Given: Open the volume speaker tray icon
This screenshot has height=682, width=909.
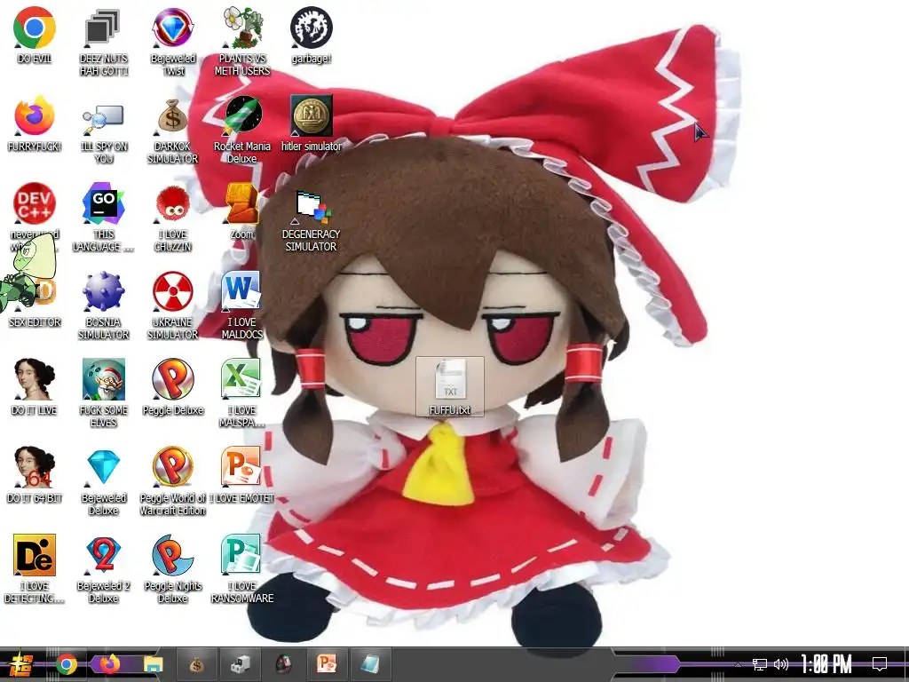Looking at the screenshot, I should pyautogui.click(x=781, y=664).
